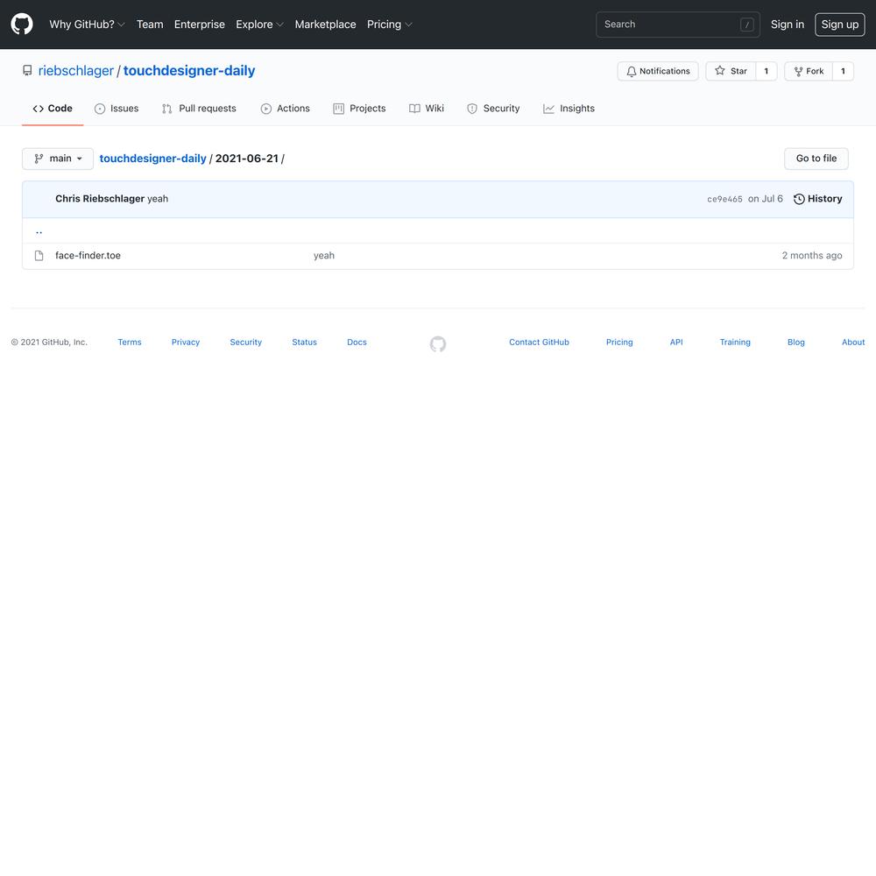Open the latest commit message yeah
The height and width of the screenshot is (876, 876).
[158, 199]
